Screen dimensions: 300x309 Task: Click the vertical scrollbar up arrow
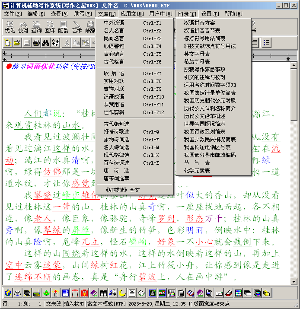click(x=294, y=65)
